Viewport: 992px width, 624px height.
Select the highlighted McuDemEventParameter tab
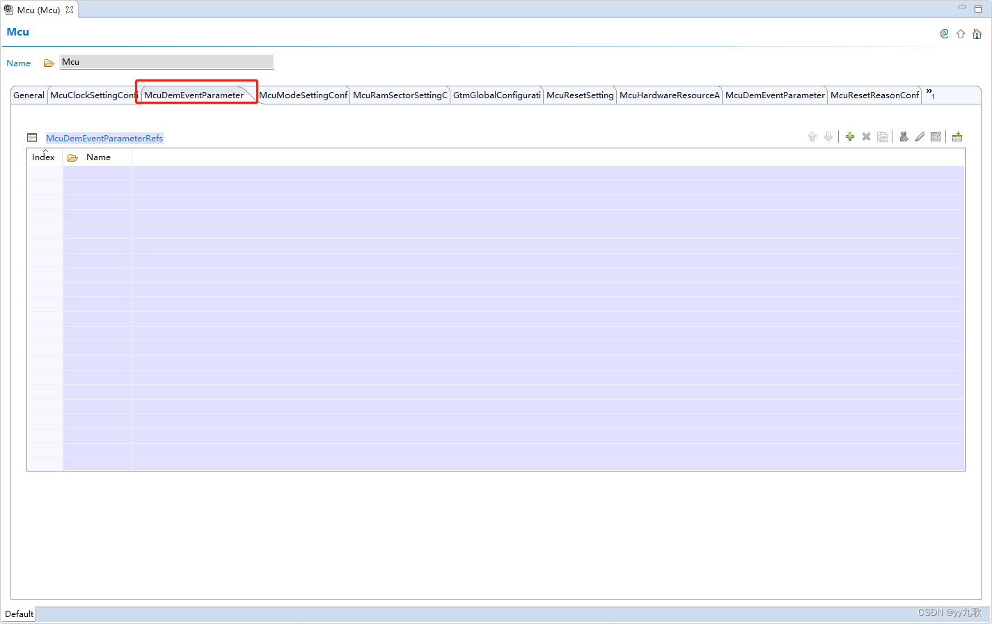click(x=194, y=95)
